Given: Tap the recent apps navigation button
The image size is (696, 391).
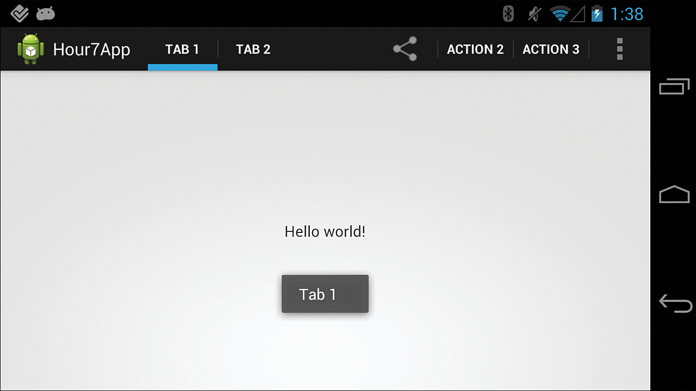Looking at the screenshot, I should (674, 86).
